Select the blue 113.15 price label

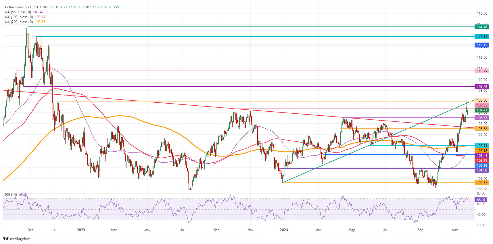tap(482, 45)
